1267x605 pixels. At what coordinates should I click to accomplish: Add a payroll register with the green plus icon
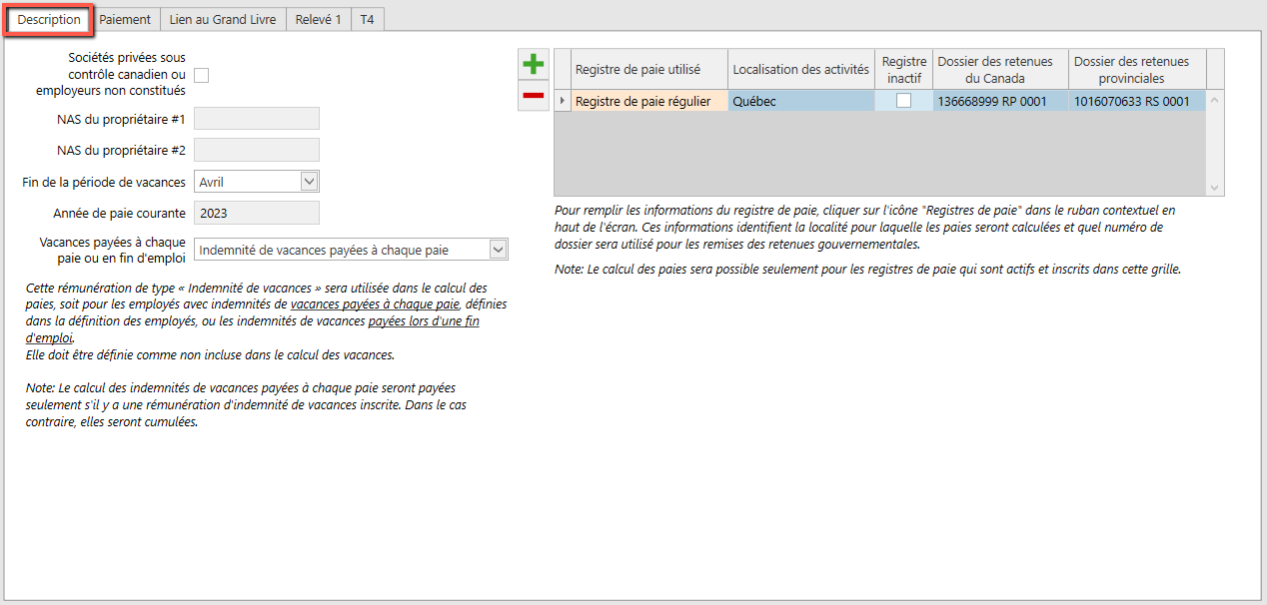(534, 65)
